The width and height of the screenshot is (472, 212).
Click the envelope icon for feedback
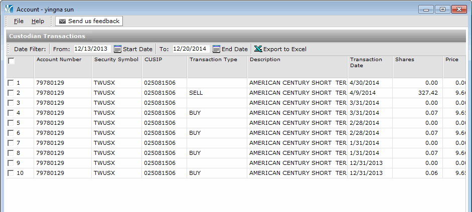point(62,21)
